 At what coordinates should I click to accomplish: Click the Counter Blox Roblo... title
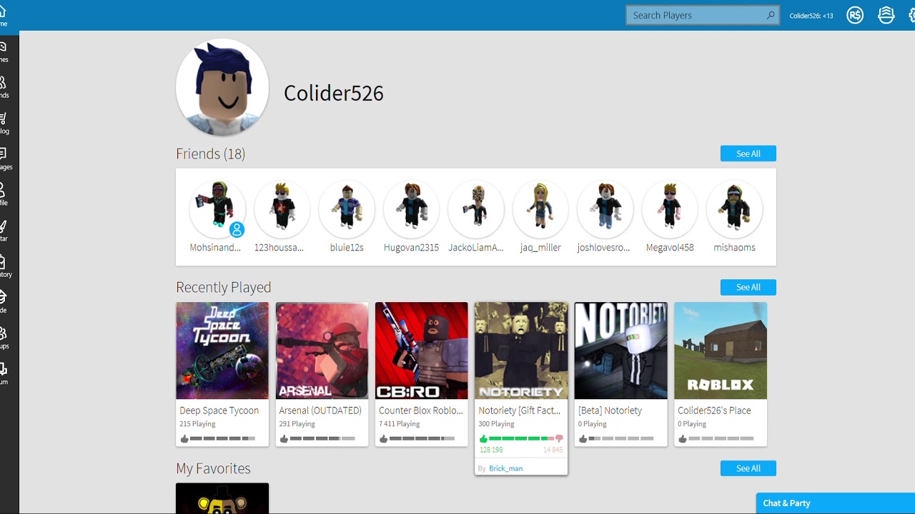click(421, 410)
